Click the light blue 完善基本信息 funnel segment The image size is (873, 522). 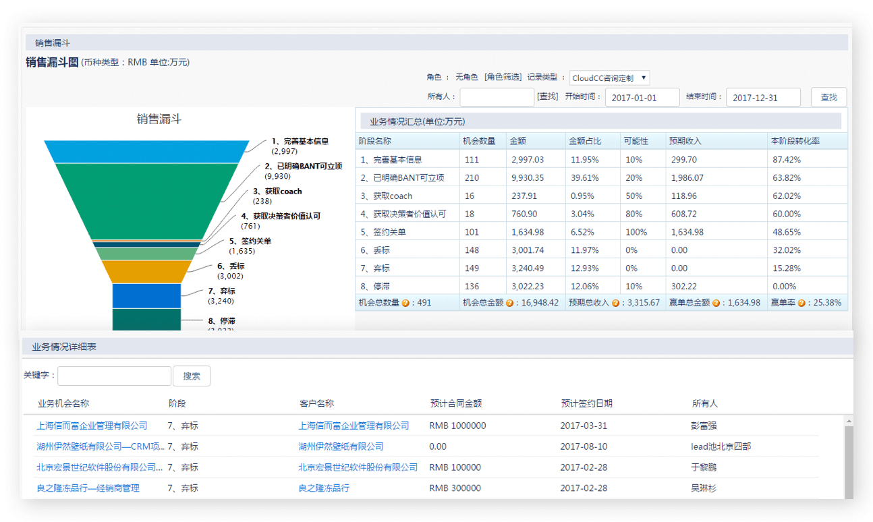tap(146, 152)
